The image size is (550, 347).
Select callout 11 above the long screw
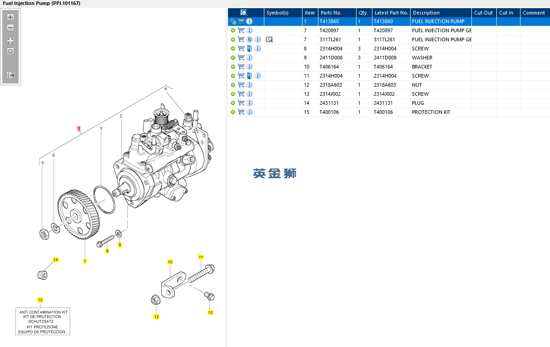201,257
